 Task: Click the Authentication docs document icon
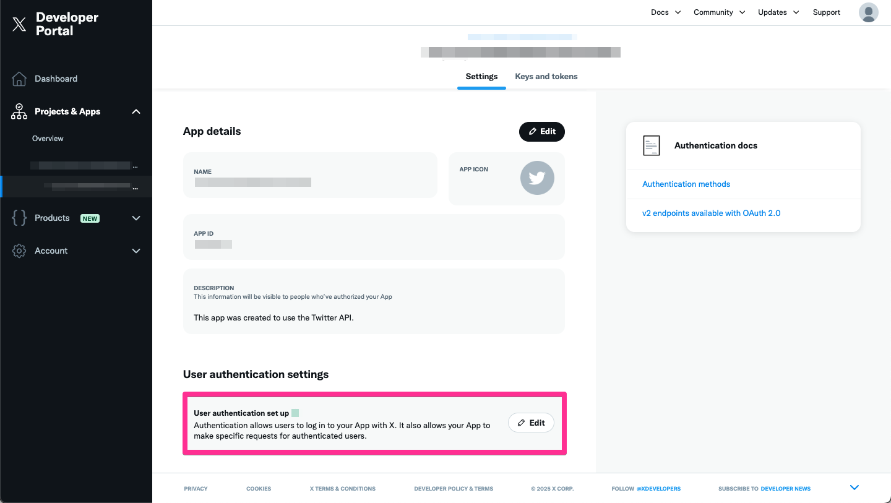[652, 145]
